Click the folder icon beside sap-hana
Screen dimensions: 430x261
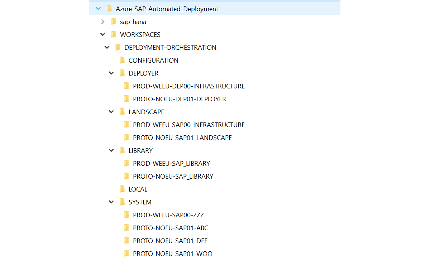tap(114, 22)
